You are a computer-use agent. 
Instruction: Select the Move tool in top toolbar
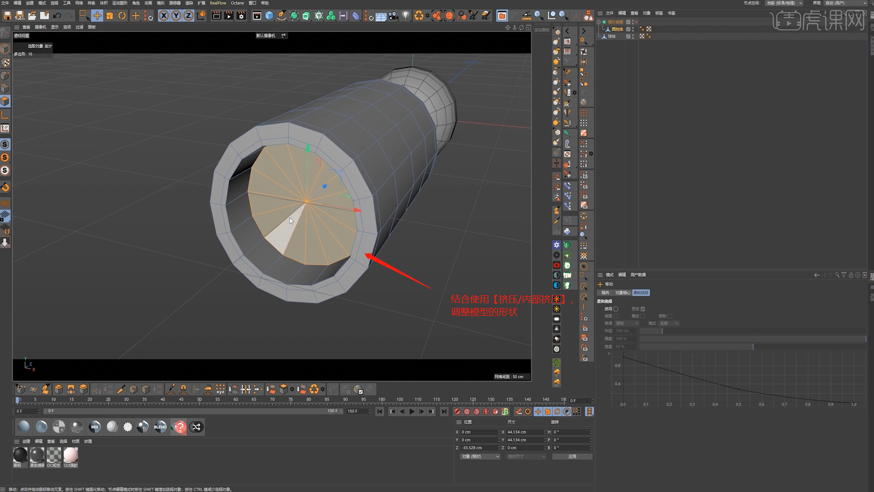click(x=97, y=16)
